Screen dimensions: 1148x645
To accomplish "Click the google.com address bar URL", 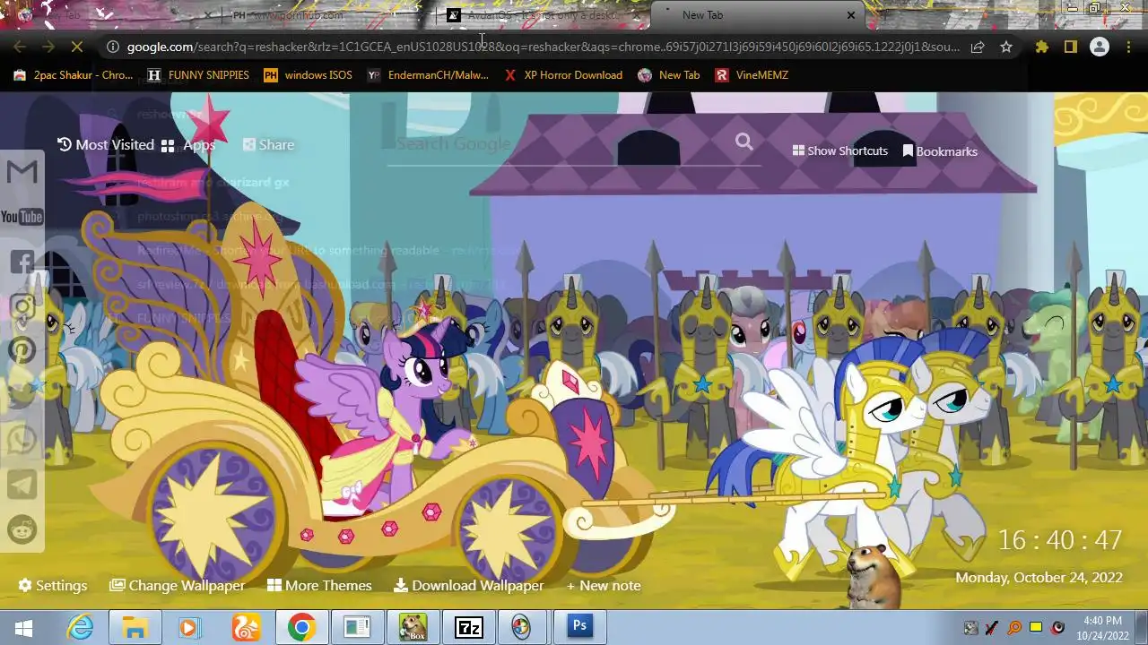I will (x=544, y=47).
